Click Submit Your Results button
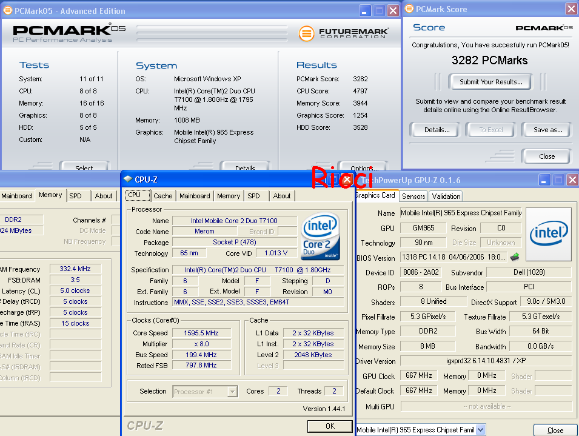This screenshot has width=579, height=436. [490, 82]
